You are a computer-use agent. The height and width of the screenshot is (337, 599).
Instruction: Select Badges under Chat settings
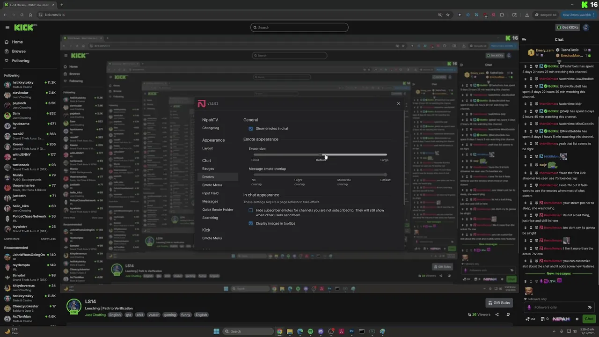coord(208,168)
